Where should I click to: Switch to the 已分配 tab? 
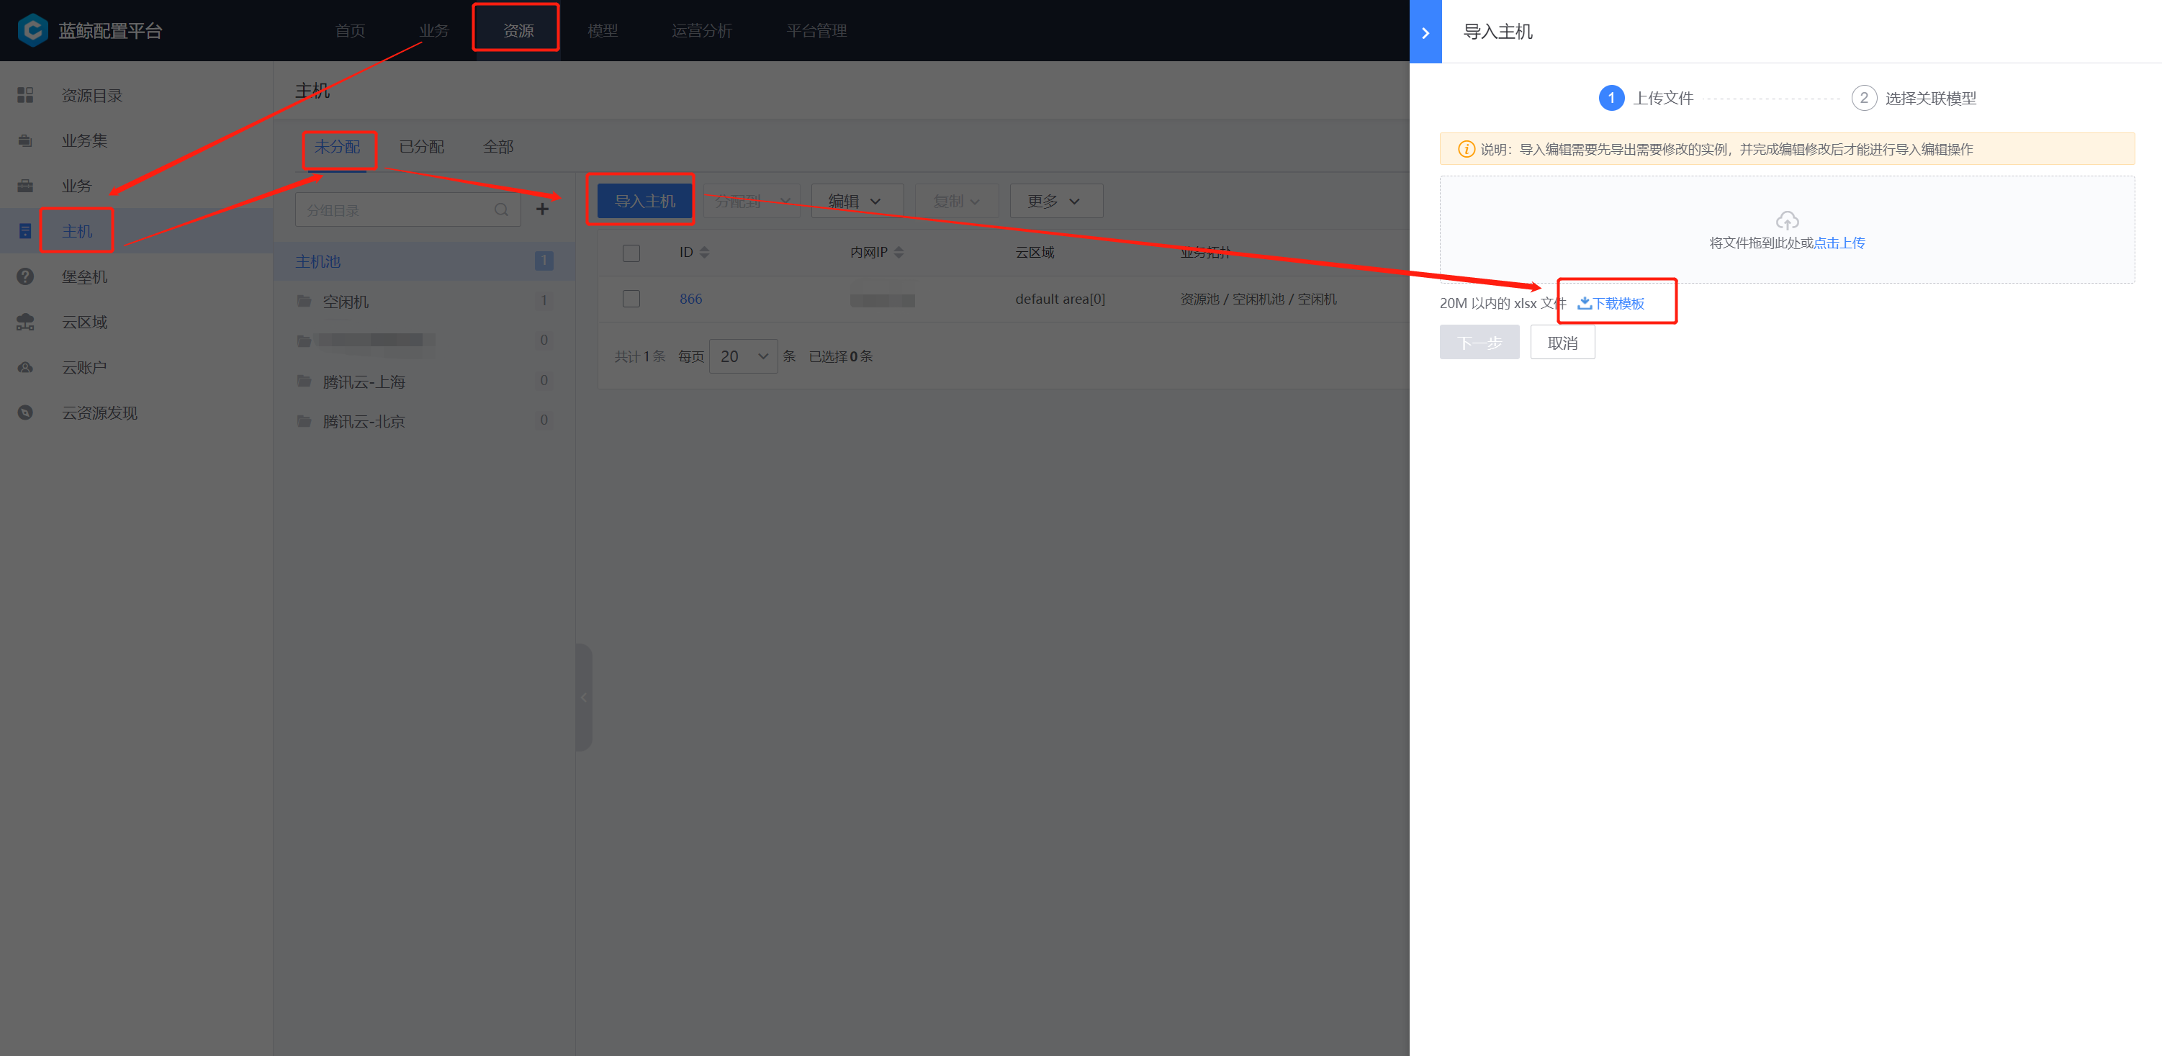(421, 147)
